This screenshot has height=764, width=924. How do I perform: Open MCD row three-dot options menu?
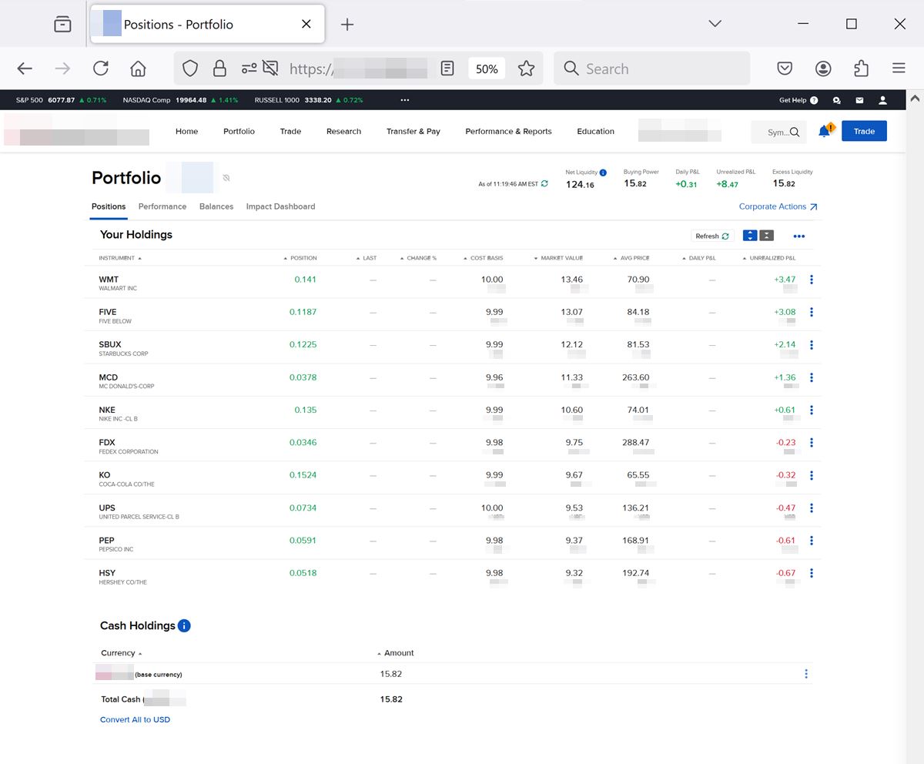812,377
